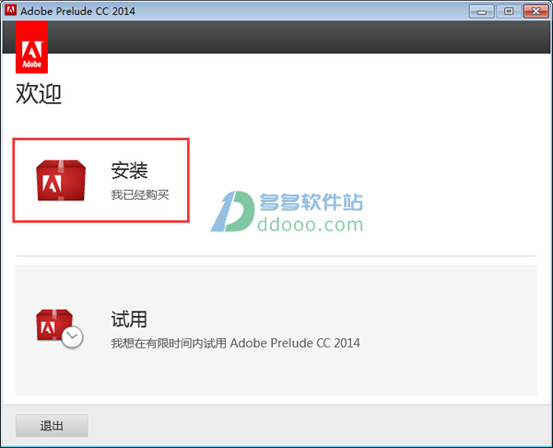Click the 我想在有限时间内试用 Adobe Prelude CC 2014 description
The width and height of the screenshot is (553, 448).
236,343
